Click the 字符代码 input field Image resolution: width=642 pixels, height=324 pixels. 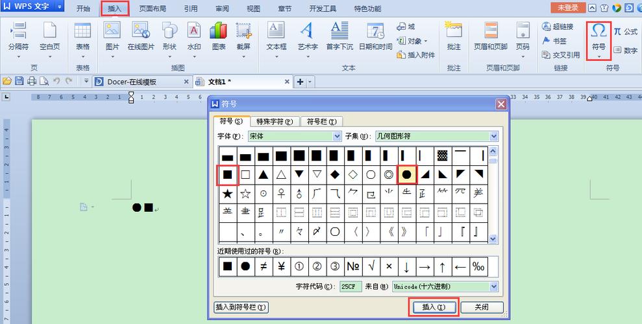click(351, 286)
